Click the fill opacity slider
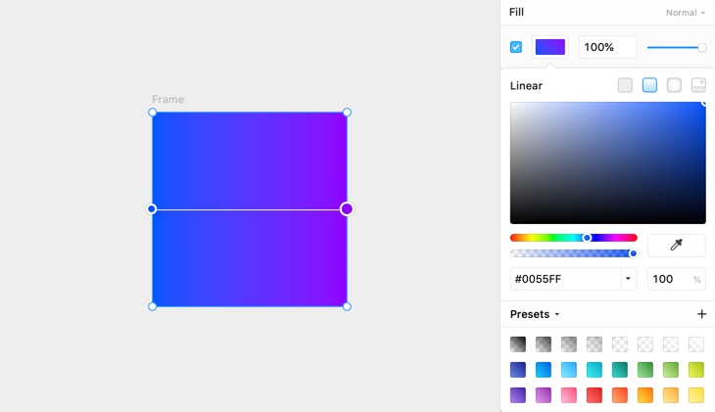This screenshot has width=715, height=412. coord(676,47)
